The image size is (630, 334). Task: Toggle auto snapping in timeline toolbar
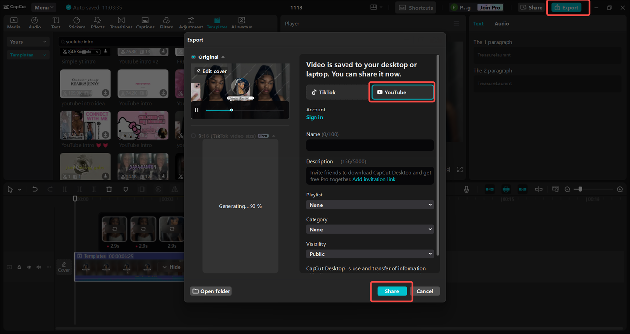click(506, 189)
